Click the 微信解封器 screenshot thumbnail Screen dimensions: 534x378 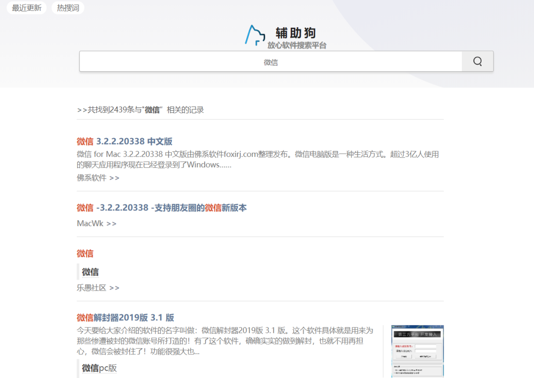point(417,351)
